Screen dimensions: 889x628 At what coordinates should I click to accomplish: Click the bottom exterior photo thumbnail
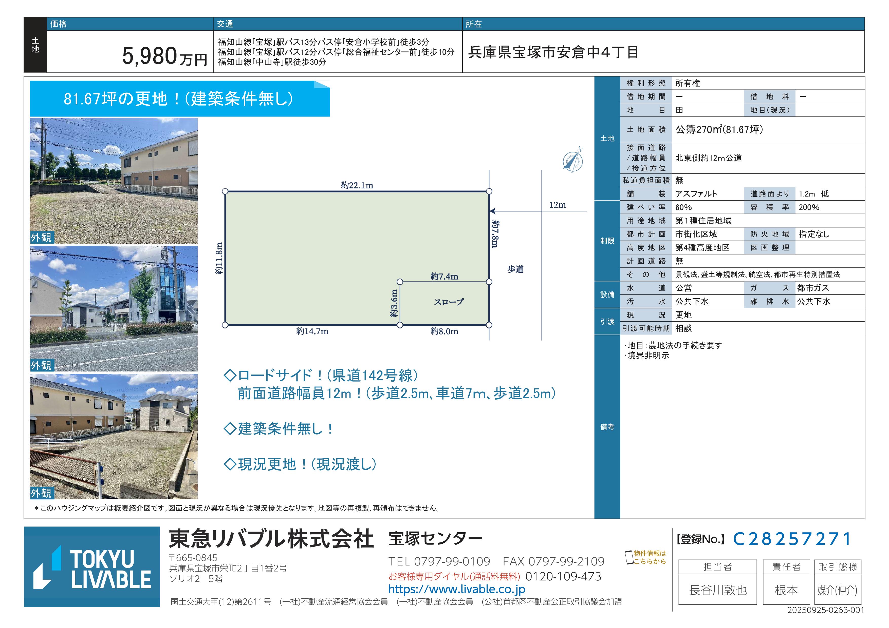[x=114, y=436]
